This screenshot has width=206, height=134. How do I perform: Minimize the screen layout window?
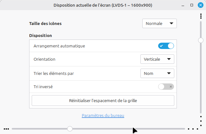pos(182,5)
